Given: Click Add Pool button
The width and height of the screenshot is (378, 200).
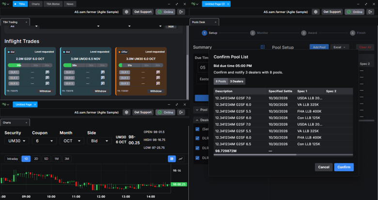Looking at the screenshot, I should (319, 47).
